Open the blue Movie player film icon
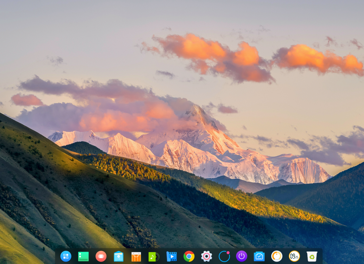364x264 pixels. tap(171, 257)
